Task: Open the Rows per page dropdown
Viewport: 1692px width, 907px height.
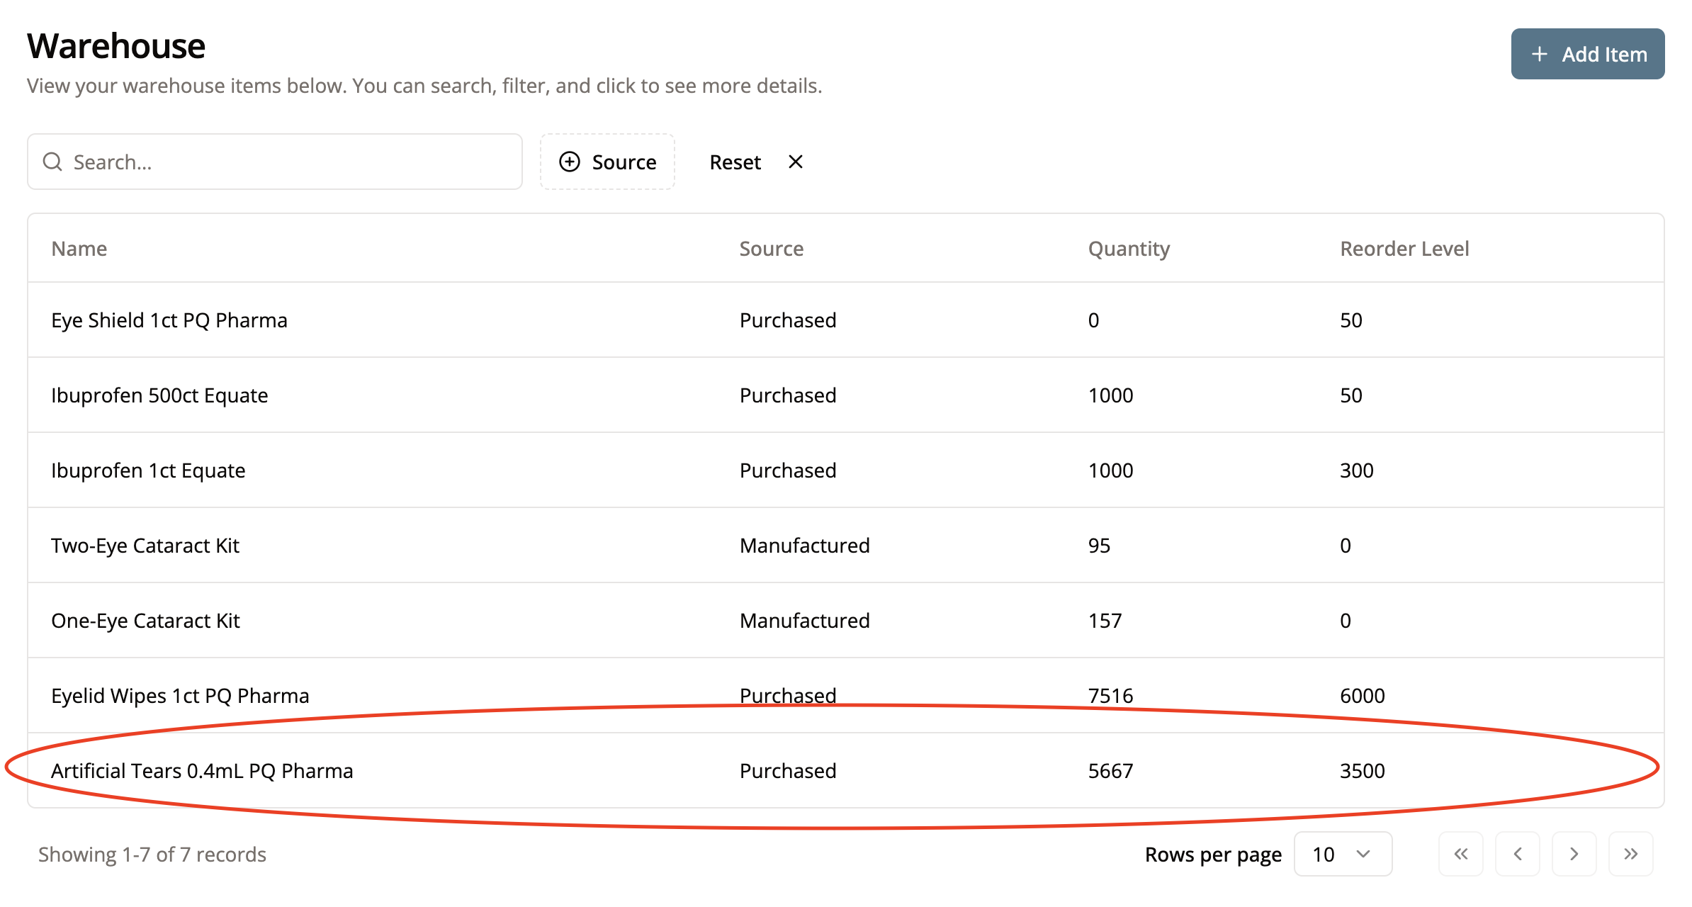Action: pyautogui.click(x=1342, y=854)
